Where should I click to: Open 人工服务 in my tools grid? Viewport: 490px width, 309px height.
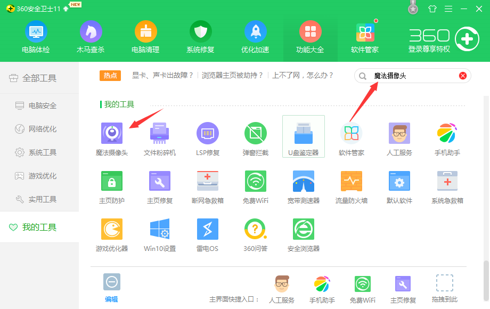[399, 139]
